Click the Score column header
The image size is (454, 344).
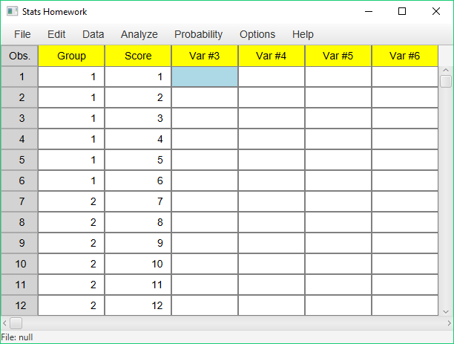pyautogui.click(x=138, y=56)
